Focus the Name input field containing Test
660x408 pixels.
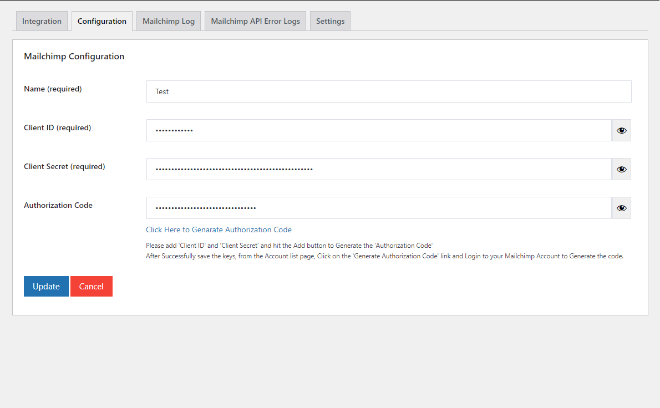tap(389, 91)
